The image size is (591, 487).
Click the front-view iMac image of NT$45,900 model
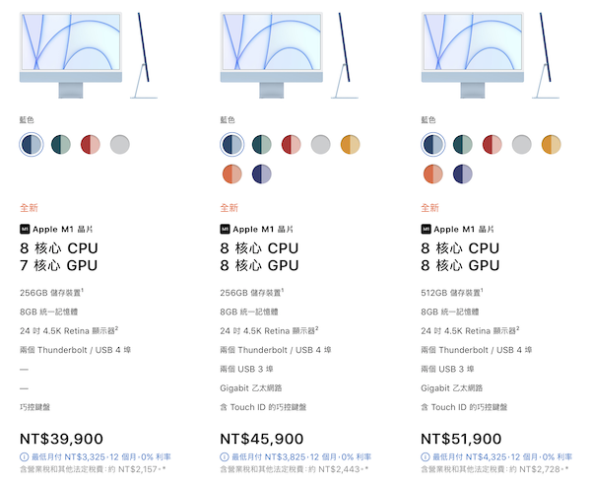pyautogui.click(x=272, y=55)
